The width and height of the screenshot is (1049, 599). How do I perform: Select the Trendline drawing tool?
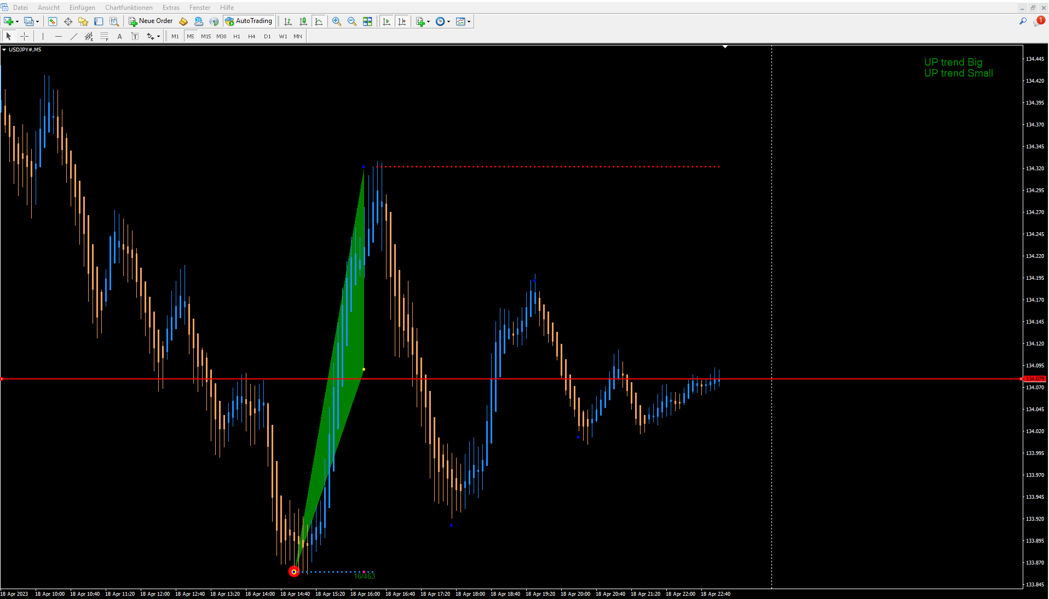pos(74,36)
